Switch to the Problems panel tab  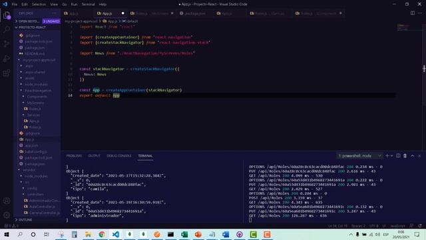[x=74, y=156]
